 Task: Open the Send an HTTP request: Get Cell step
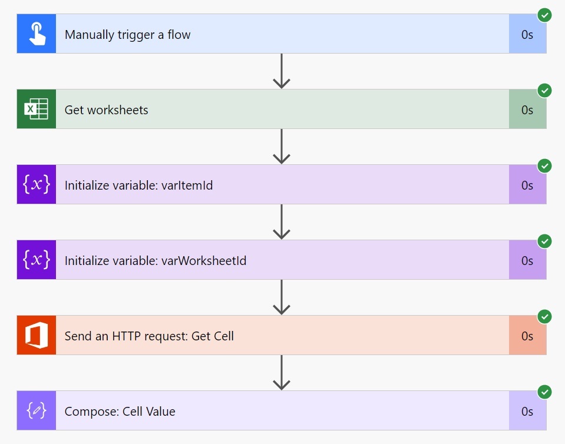283,335
